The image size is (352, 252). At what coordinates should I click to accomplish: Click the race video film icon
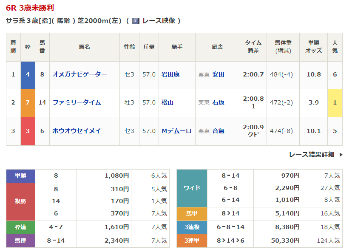click(136, 21)
